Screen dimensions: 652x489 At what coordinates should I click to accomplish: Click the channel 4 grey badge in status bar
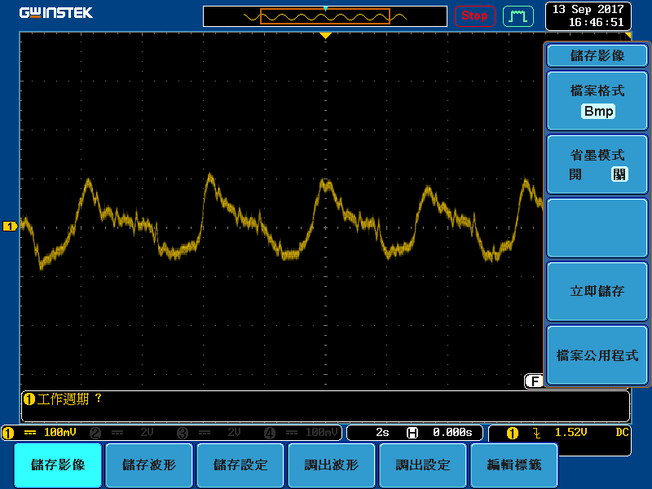pos(270,433)
